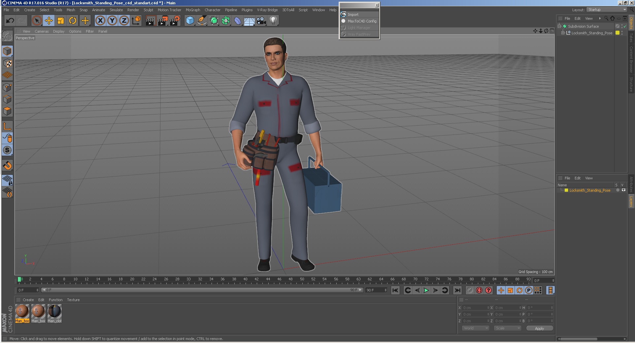The height and width of the screenshot is (343, 635).
Task: Go to start of animation
Action: (395, 290)
